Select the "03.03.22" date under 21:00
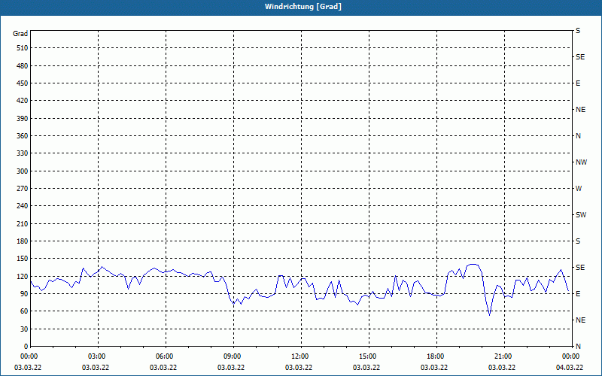The height and width of the screenshot is (376, 602). tap(502, 368)
